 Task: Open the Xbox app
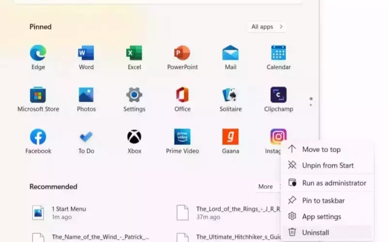pyautogui.click(x=134, y=141)
